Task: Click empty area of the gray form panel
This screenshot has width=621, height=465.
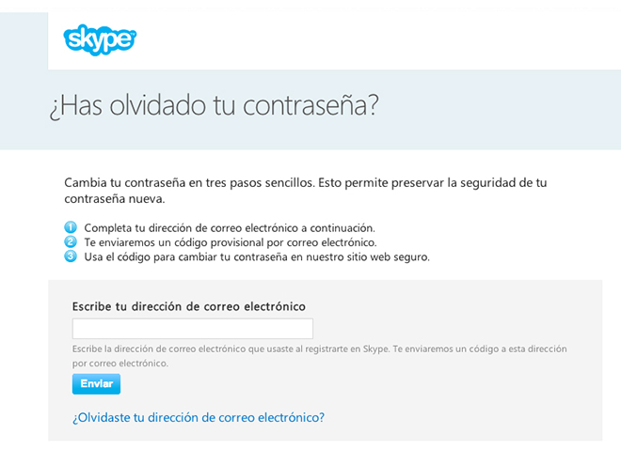Action: (x=470, y=395)
